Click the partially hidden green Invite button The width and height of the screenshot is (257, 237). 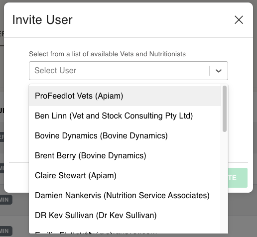click(x=238, y=178)
